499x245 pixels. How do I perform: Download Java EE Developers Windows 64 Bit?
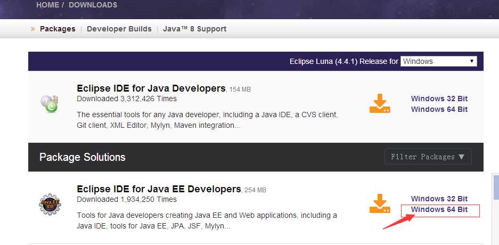click(x=439, y=209)
